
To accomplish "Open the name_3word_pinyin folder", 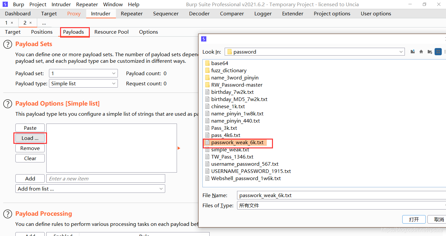I will point(231,77).
